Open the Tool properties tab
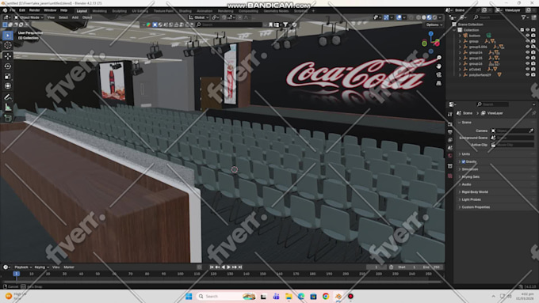The height and width of the screenshot is (303, 539). pyautogui.click(x=450, y=114)
